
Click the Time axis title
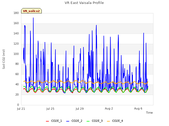pos(149,113)
